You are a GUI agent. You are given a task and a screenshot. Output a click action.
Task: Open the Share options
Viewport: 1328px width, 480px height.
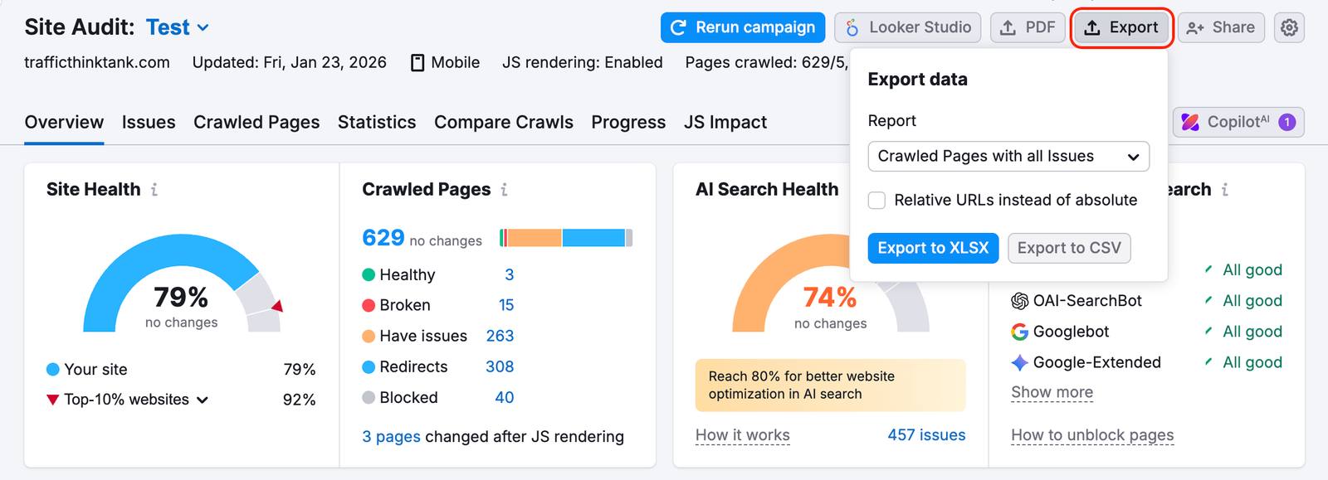tap(1220, 27)
